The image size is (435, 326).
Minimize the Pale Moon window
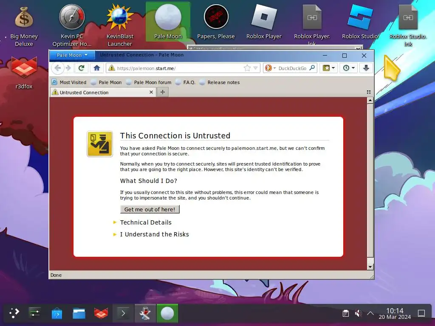(325, 56)
